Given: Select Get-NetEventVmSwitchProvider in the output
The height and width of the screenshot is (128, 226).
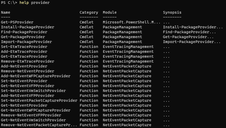Looking at the screenshot, I should coord(33,120).
